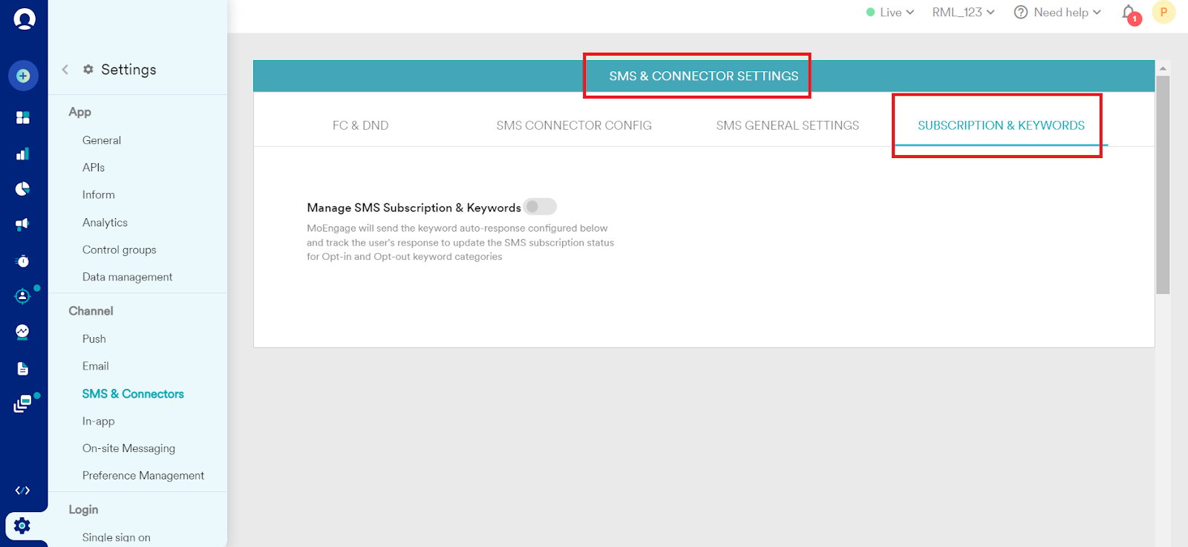This screenshot has width=1188, height=547.
Task: Open the stacked cards icon in sidebar
Action: tap(23, 404)
